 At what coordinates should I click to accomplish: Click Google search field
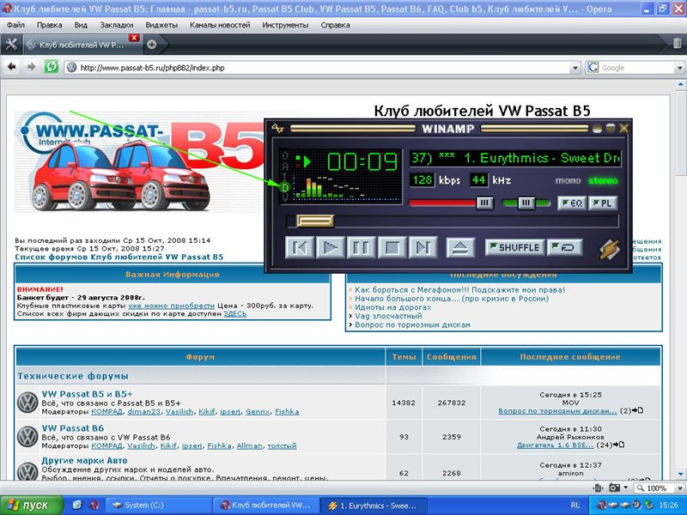coord(635,68)
